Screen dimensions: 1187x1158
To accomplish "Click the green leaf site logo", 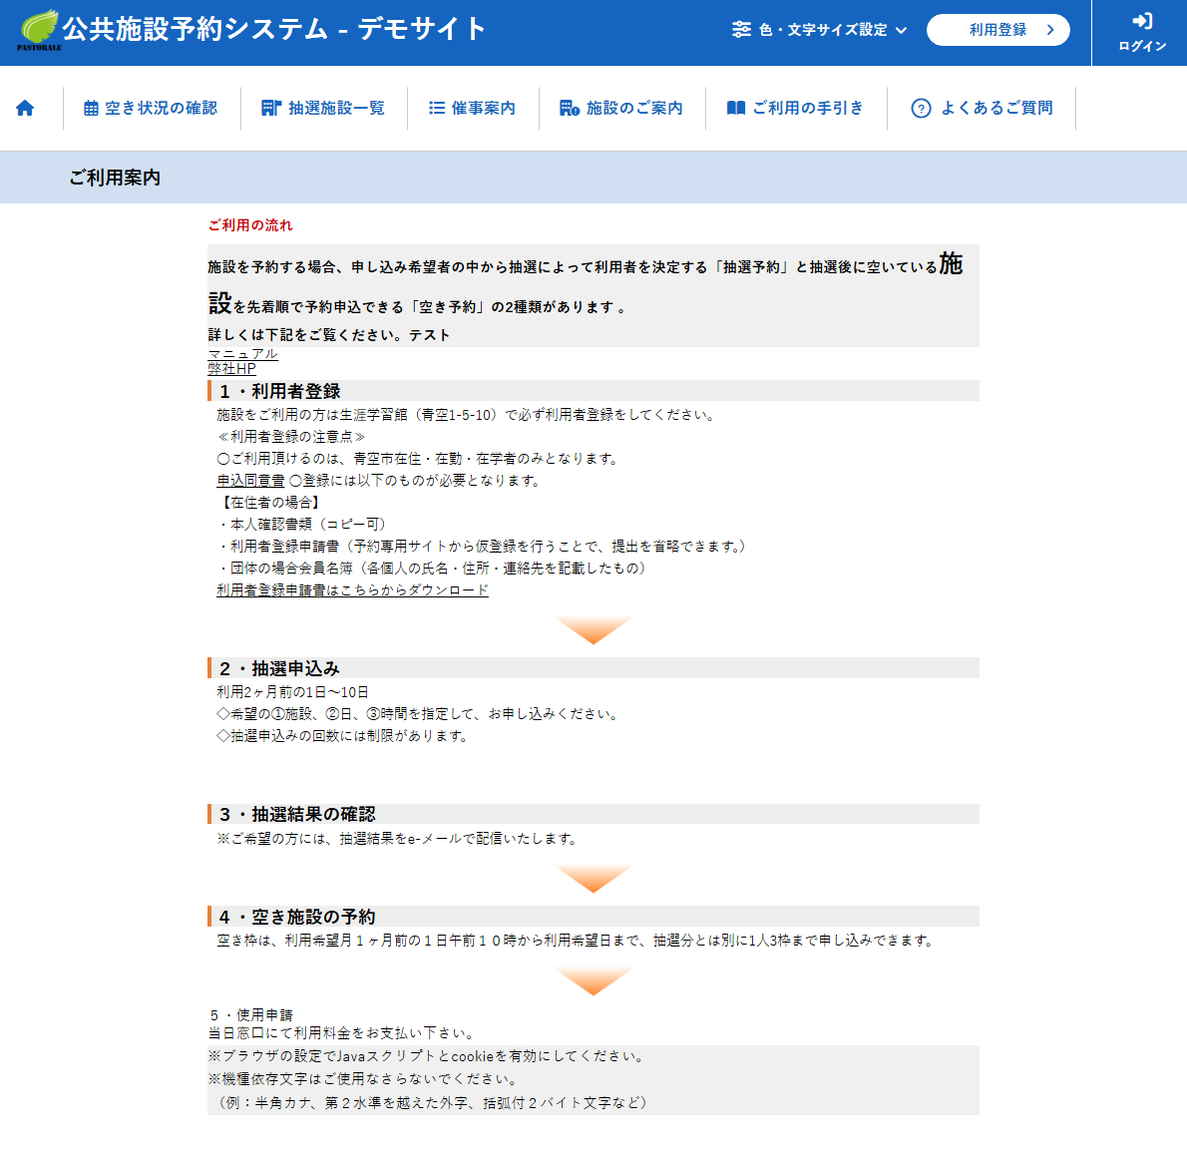I will (x=39, y=29).
